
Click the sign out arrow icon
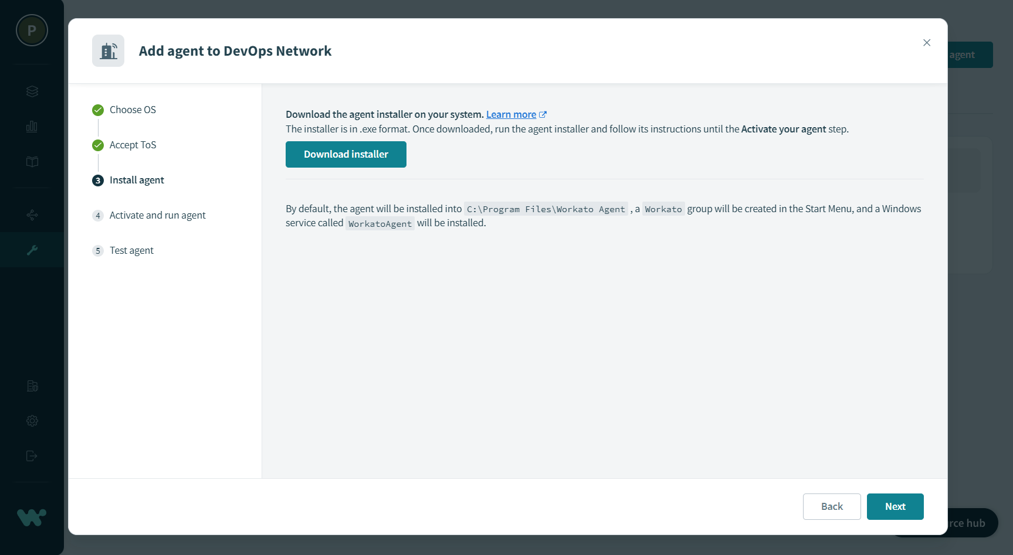point(32,456)
